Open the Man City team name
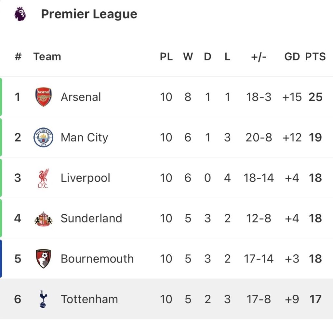 [x=84, y=137]
